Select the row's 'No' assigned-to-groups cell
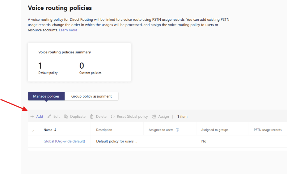This screenshot has width=287, height=174. (204, 141)
